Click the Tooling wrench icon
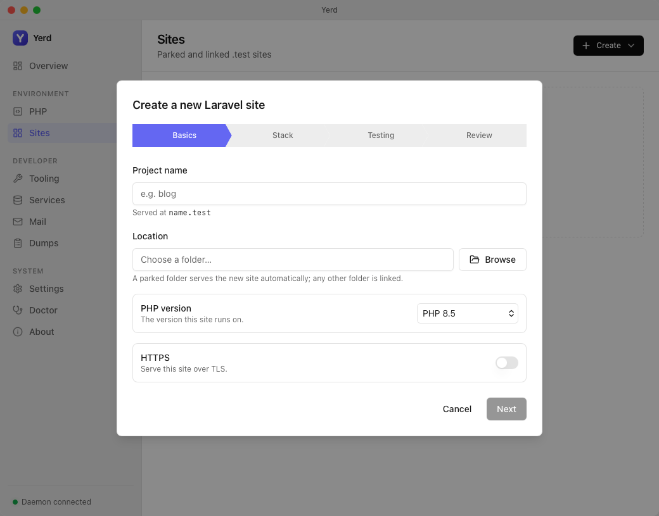Screen dimensions: 659x516 [18, 179]
